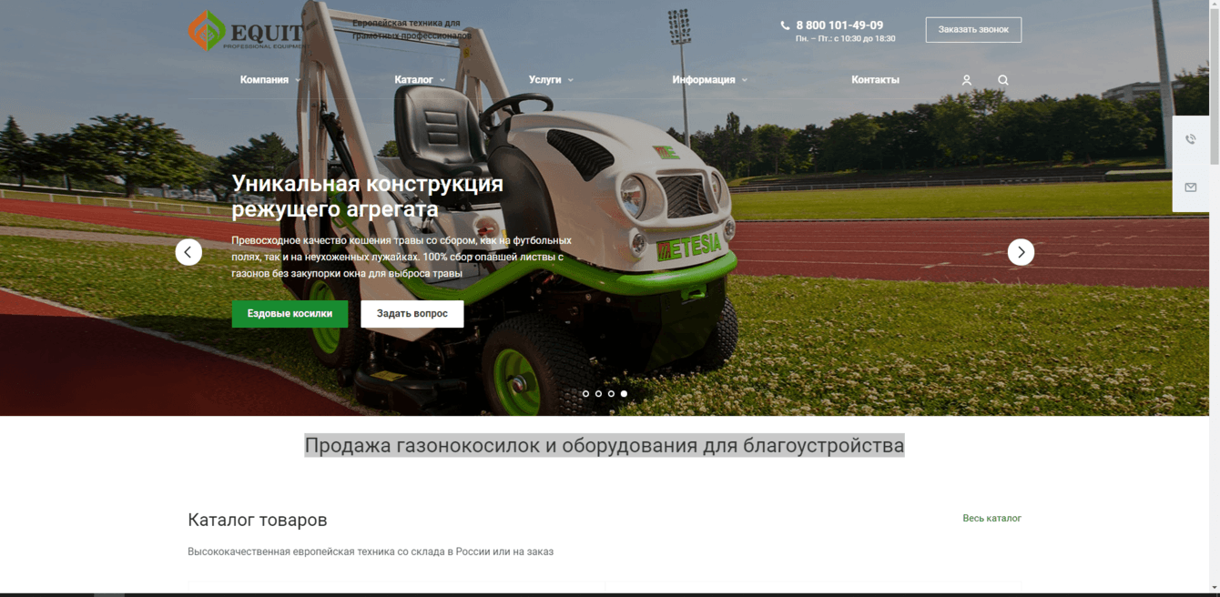Open the Компания menu item
Image resolution: width=1220 pixels, height=597 pixels.
[x=264, y=80]
